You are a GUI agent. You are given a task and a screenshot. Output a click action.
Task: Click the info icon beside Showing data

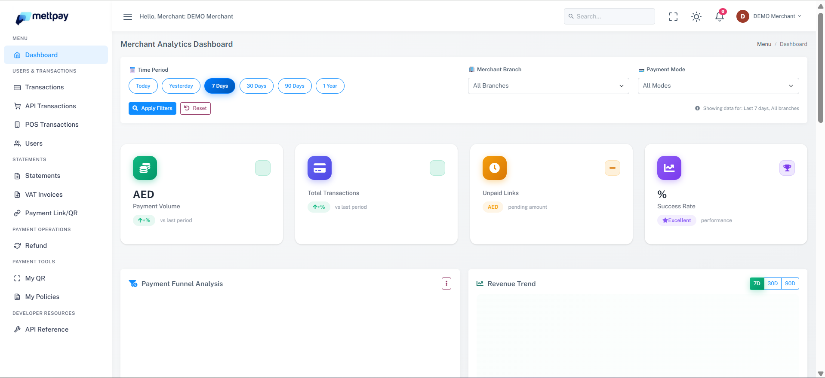click(x=697, y=108)
